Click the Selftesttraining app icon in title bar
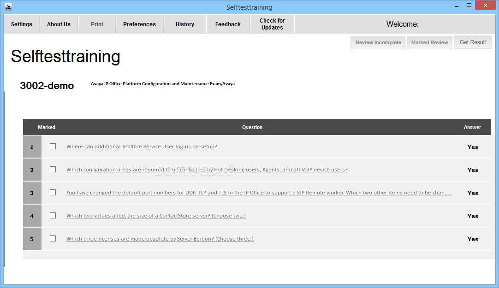 pos(8,6)
